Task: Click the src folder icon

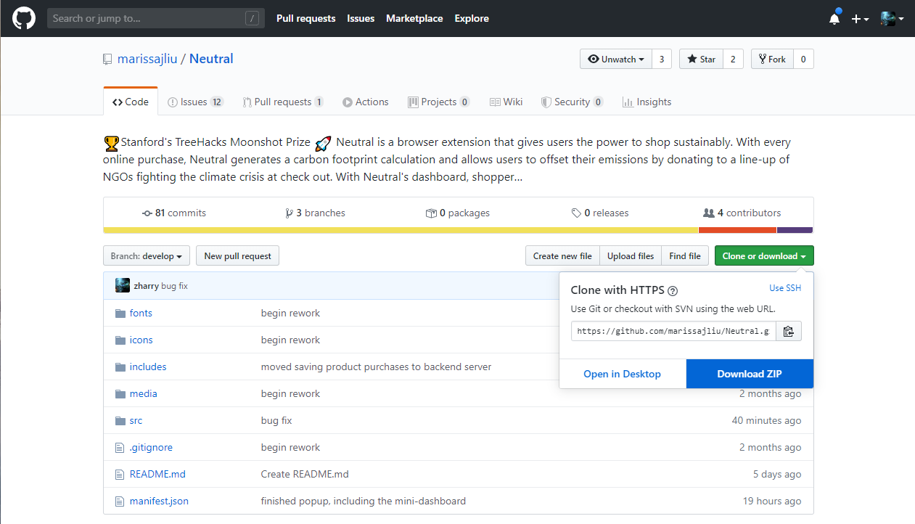Action: 120,421
